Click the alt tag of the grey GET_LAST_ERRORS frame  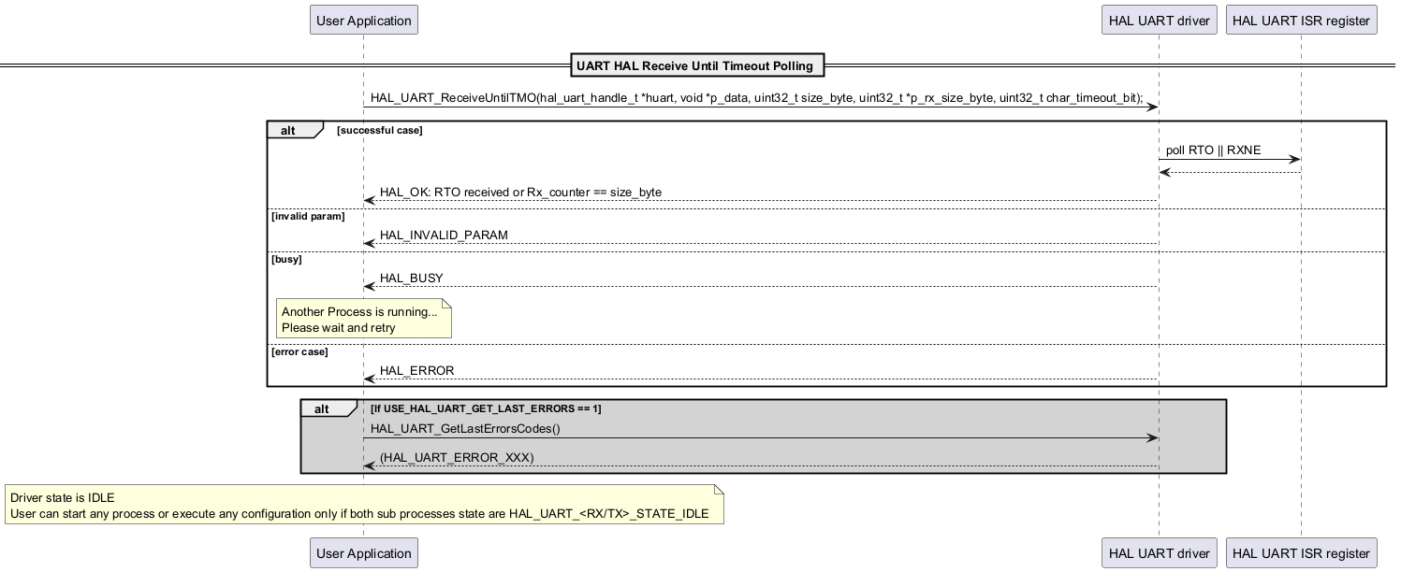[328, 408]
